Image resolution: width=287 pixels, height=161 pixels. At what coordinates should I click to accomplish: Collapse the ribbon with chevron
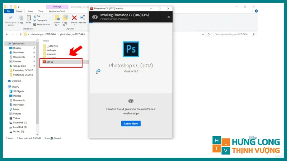click(252, 11)
